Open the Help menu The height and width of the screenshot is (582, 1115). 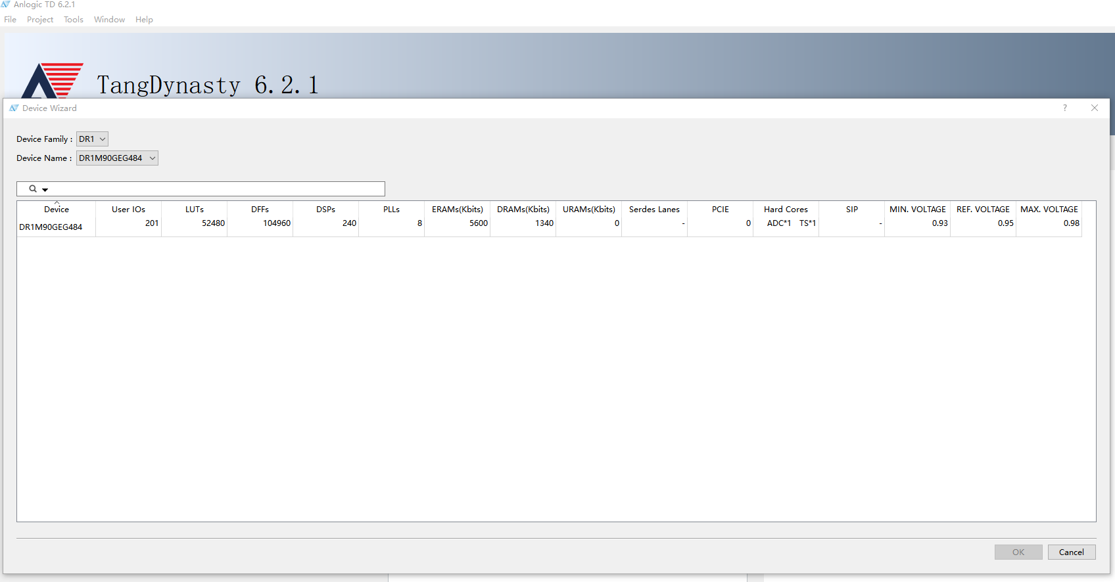[x=144, y=20]
